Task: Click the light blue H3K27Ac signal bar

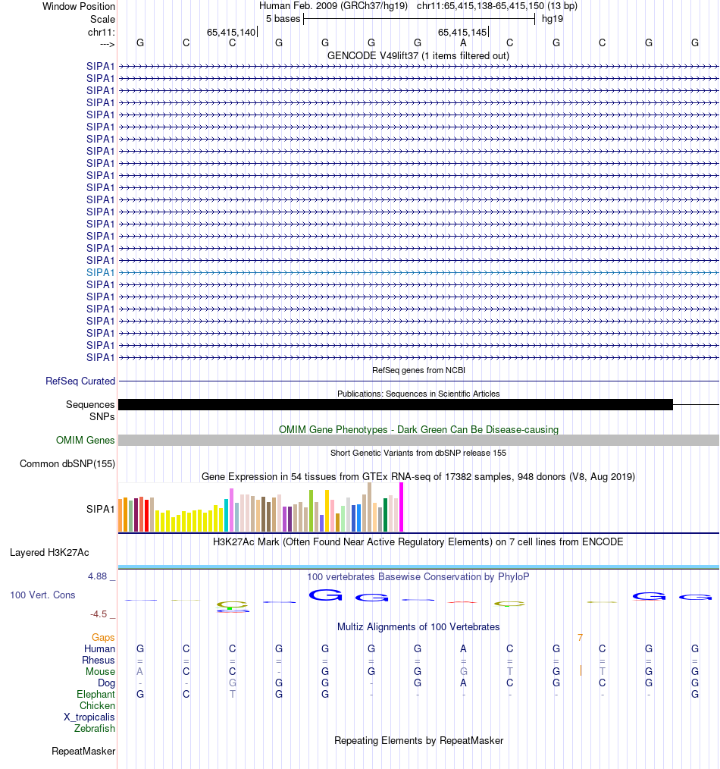Action: click(418, 567)
